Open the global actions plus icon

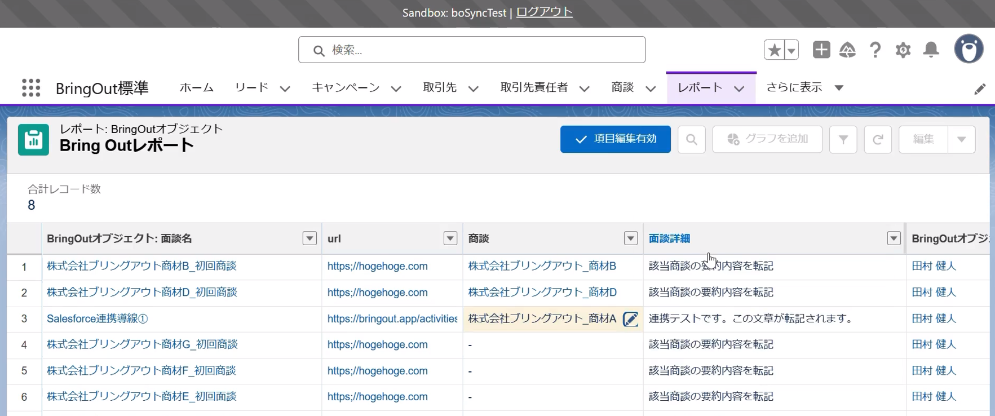pyautogui.click(x=821, y=50)
